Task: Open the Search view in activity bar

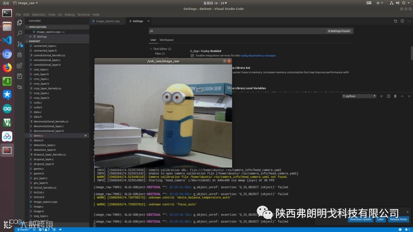Action: pyautogui.click(x=20, y=33)
